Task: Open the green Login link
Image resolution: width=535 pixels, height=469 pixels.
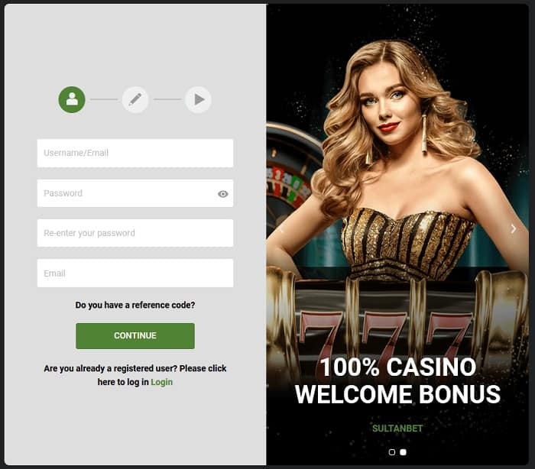Action: tap(162, 382)
